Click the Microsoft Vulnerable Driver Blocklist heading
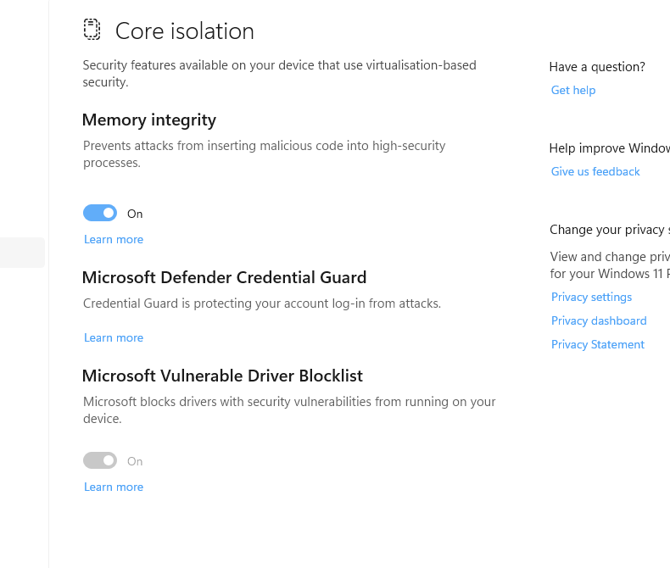 (222, 376)
